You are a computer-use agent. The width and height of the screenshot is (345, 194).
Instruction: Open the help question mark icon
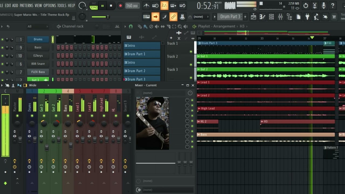333,6
